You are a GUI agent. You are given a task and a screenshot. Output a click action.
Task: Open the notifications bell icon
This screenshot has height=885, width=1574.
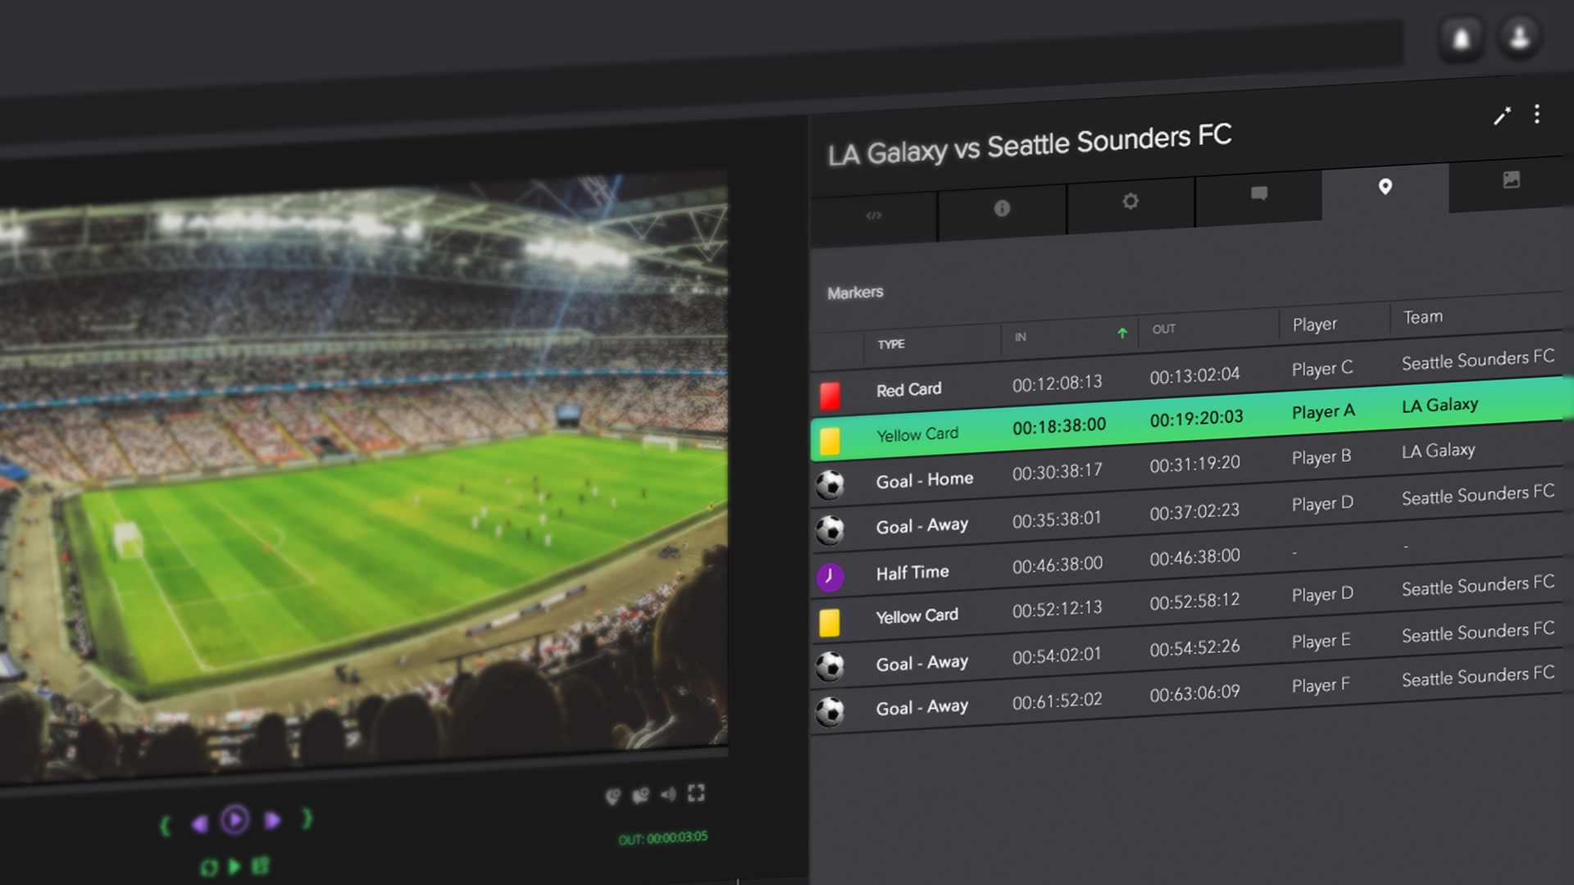point(1461,38)
